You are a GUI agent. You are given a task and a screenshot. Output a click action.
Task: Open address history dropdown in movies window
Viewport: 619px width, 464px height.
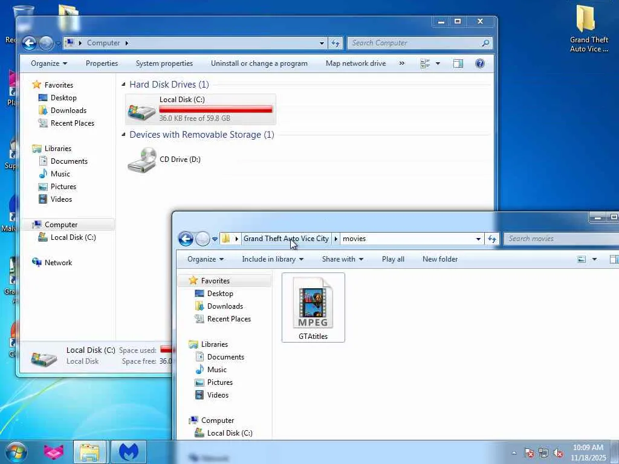click(478, 239)
